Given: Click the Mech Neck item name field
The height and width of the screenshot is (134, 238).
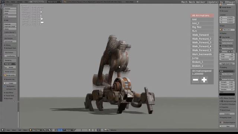Looking at the screenshot, I should click(229, 30).
